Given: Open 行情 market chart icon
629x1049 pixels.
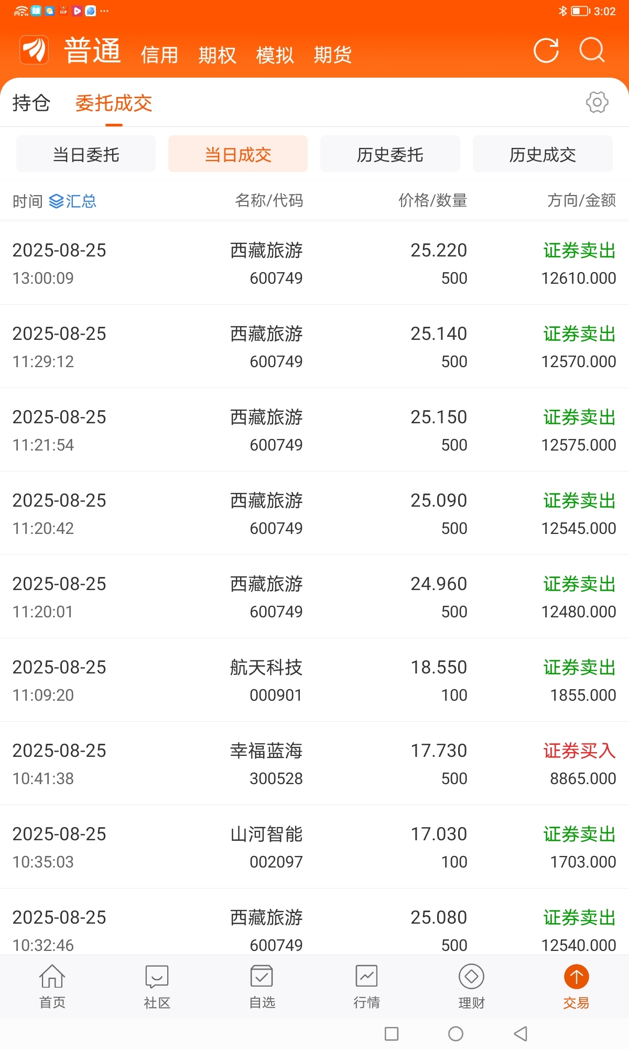Looking at the screenshot, I should pos(366,976).
